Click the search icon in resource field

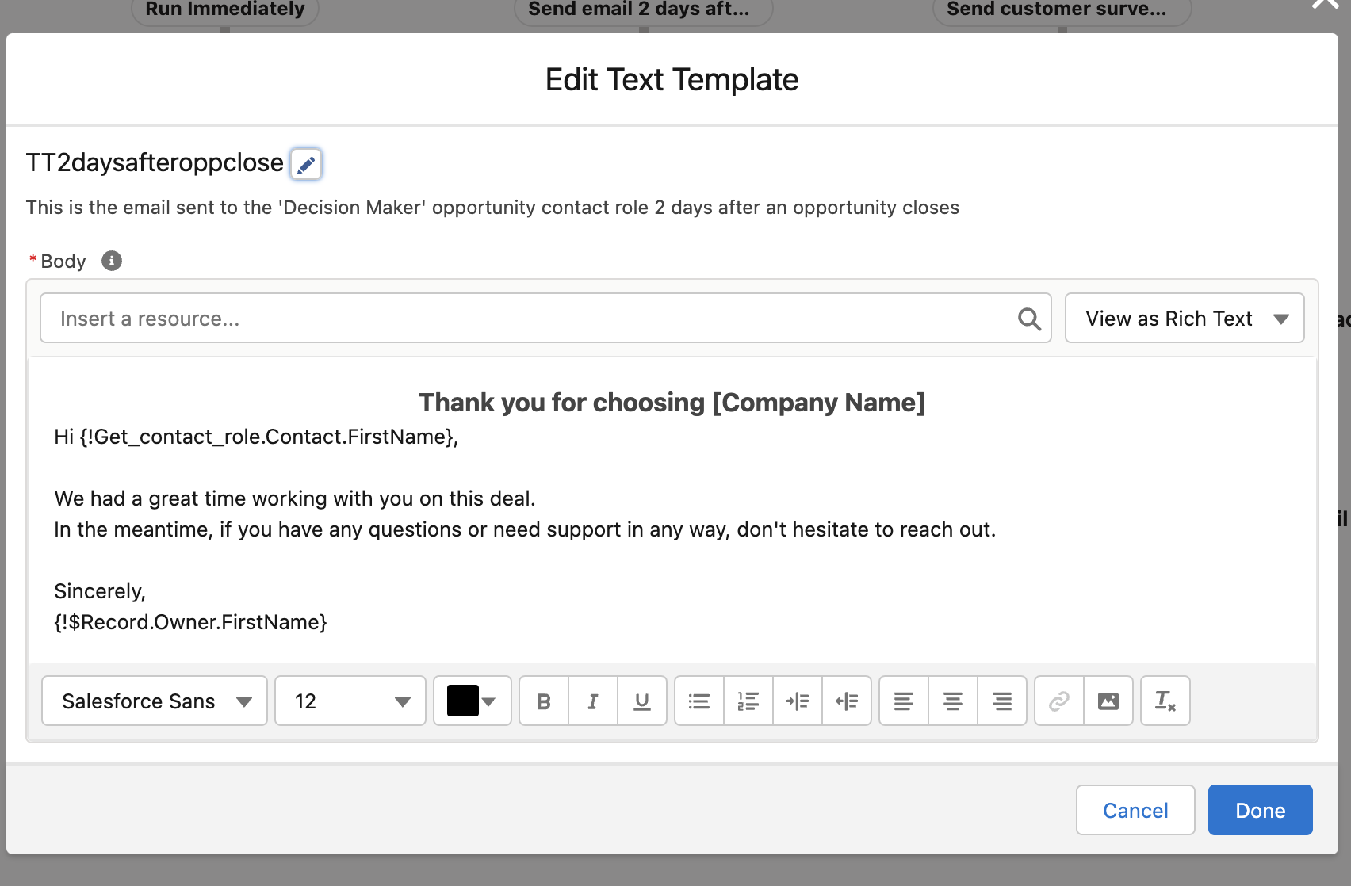(x=1029, y=319)
